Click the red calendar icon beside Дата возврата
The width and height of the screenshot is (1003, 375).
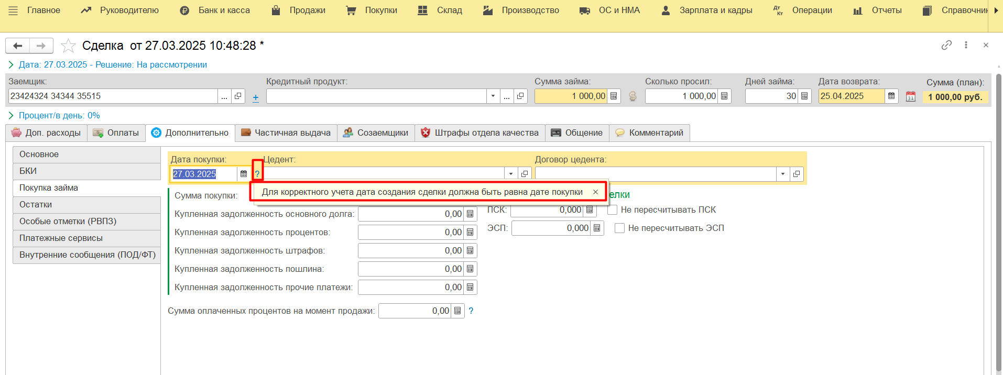(x=911, y=96)
